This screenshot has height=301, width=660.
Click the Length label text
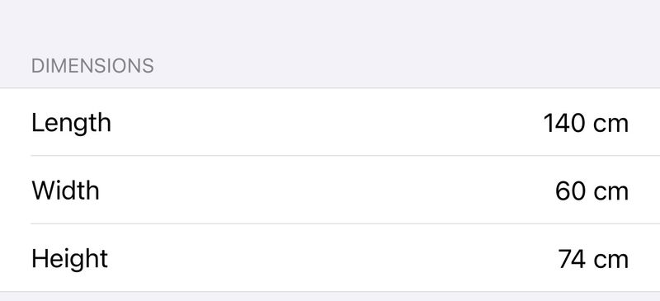pyautogui.click(x=71, y=124)
